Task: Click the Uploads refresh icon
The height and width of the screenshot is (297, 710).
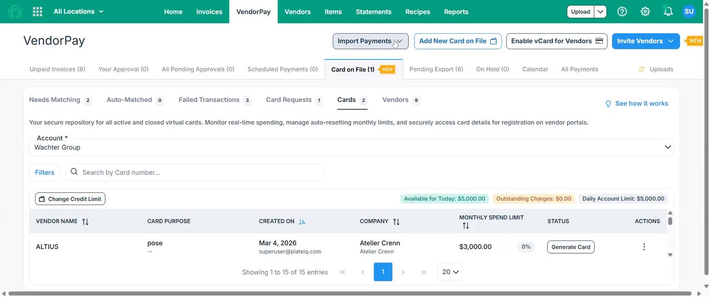Action: pos(642,69)
